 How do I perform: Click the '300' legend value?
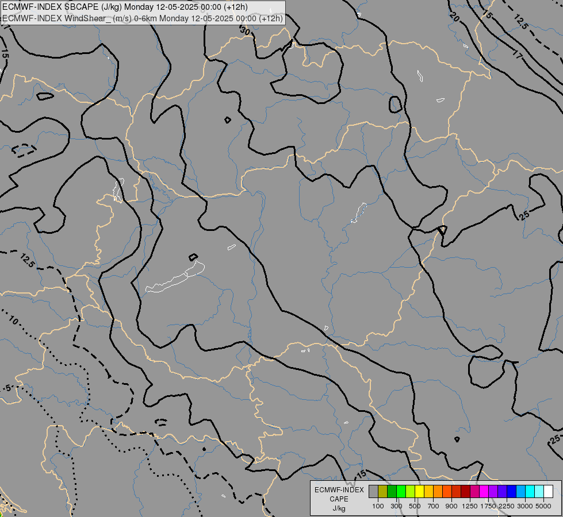click(x=396, y=506)
